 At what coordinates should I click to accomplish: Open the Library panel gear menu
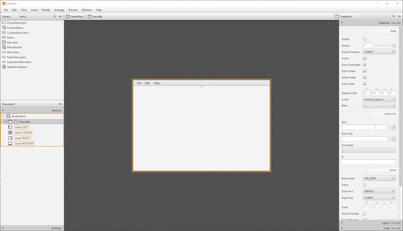coord(60,16)
